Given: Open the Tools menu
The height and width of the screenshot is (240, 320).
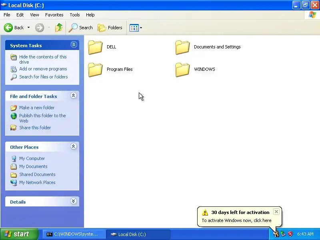Looking at the screenshot, I should (x=75, y=15).
